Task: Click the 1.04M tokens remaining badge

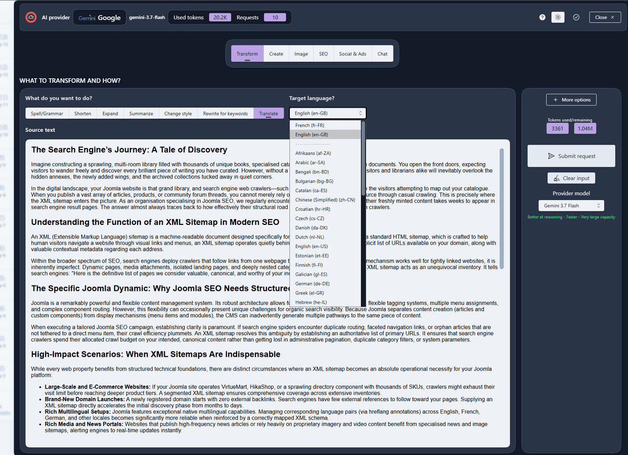Action: (x=585, y=129)
